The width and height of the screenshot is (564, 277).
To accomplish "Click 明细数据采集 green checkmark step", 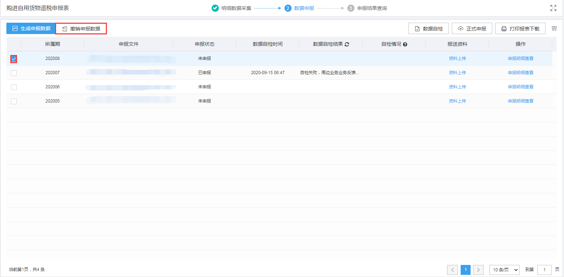I will tap(215, 8).
